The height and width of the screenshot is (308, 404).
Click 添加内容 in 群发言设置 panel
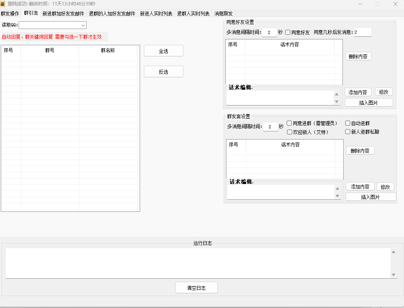(359, 186)
